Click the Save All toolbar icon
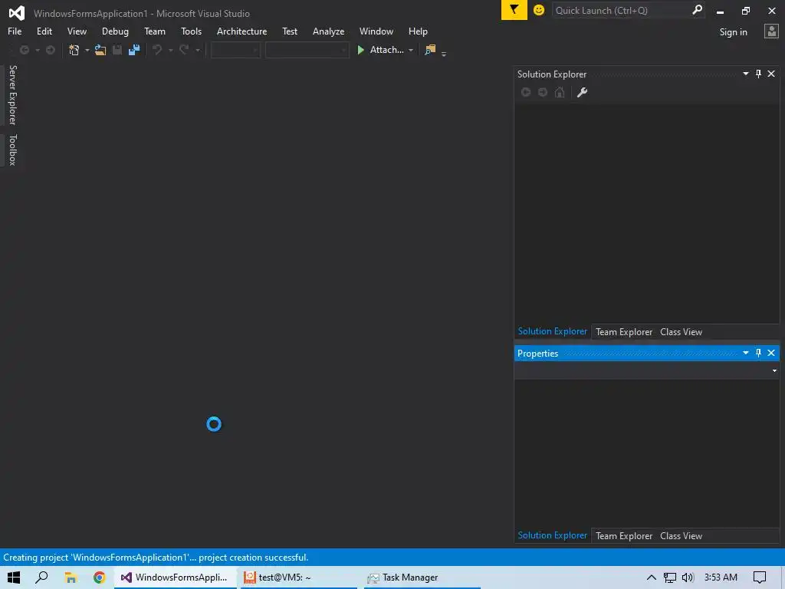The height and width of the screenshot is (589, 785). 134,50
